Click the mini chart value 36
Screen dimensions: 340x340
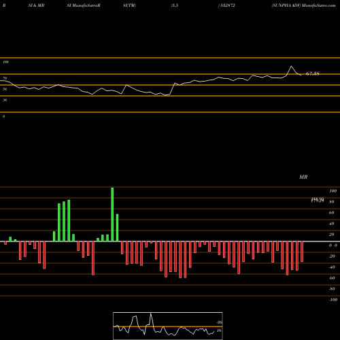[x=219, y=322]
